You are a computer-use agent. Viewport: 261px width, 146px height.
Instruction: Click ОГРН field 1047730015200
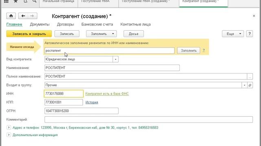[82, 111]
